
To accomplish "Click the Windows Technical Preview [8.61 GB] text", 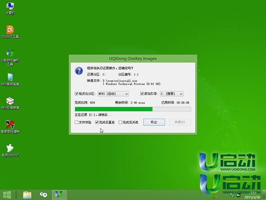I will pyautogui.click(x=132, y=84).
